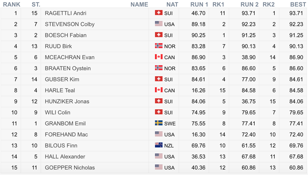308x175 pixels.
Task: Click athlete name HALL Alexander
Action: pos(65,157)
